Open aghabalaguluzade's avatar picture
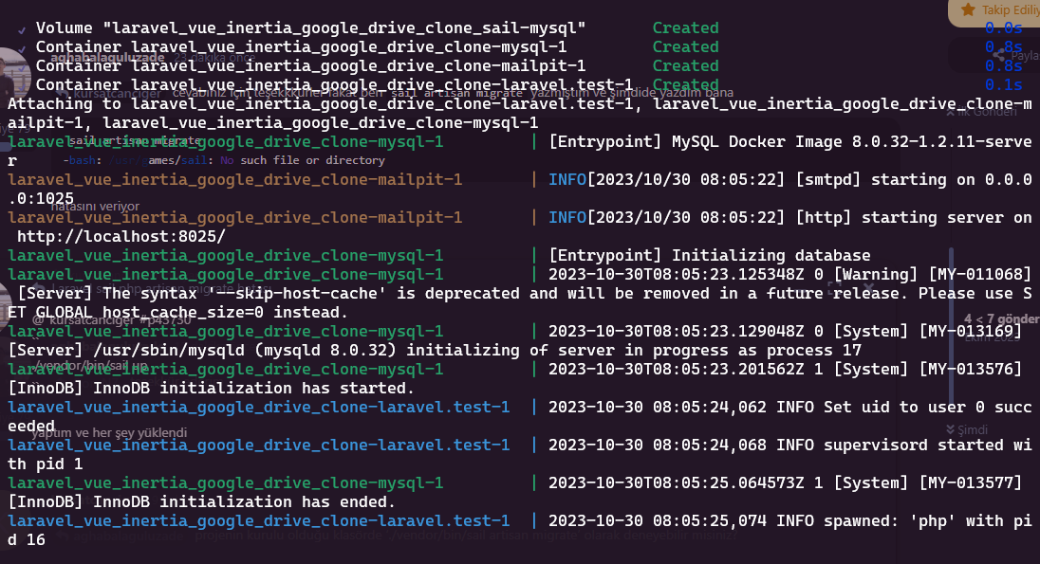The height and width of the screenshot is (564, 1040). pyautogui.click(x=13, y=76)
